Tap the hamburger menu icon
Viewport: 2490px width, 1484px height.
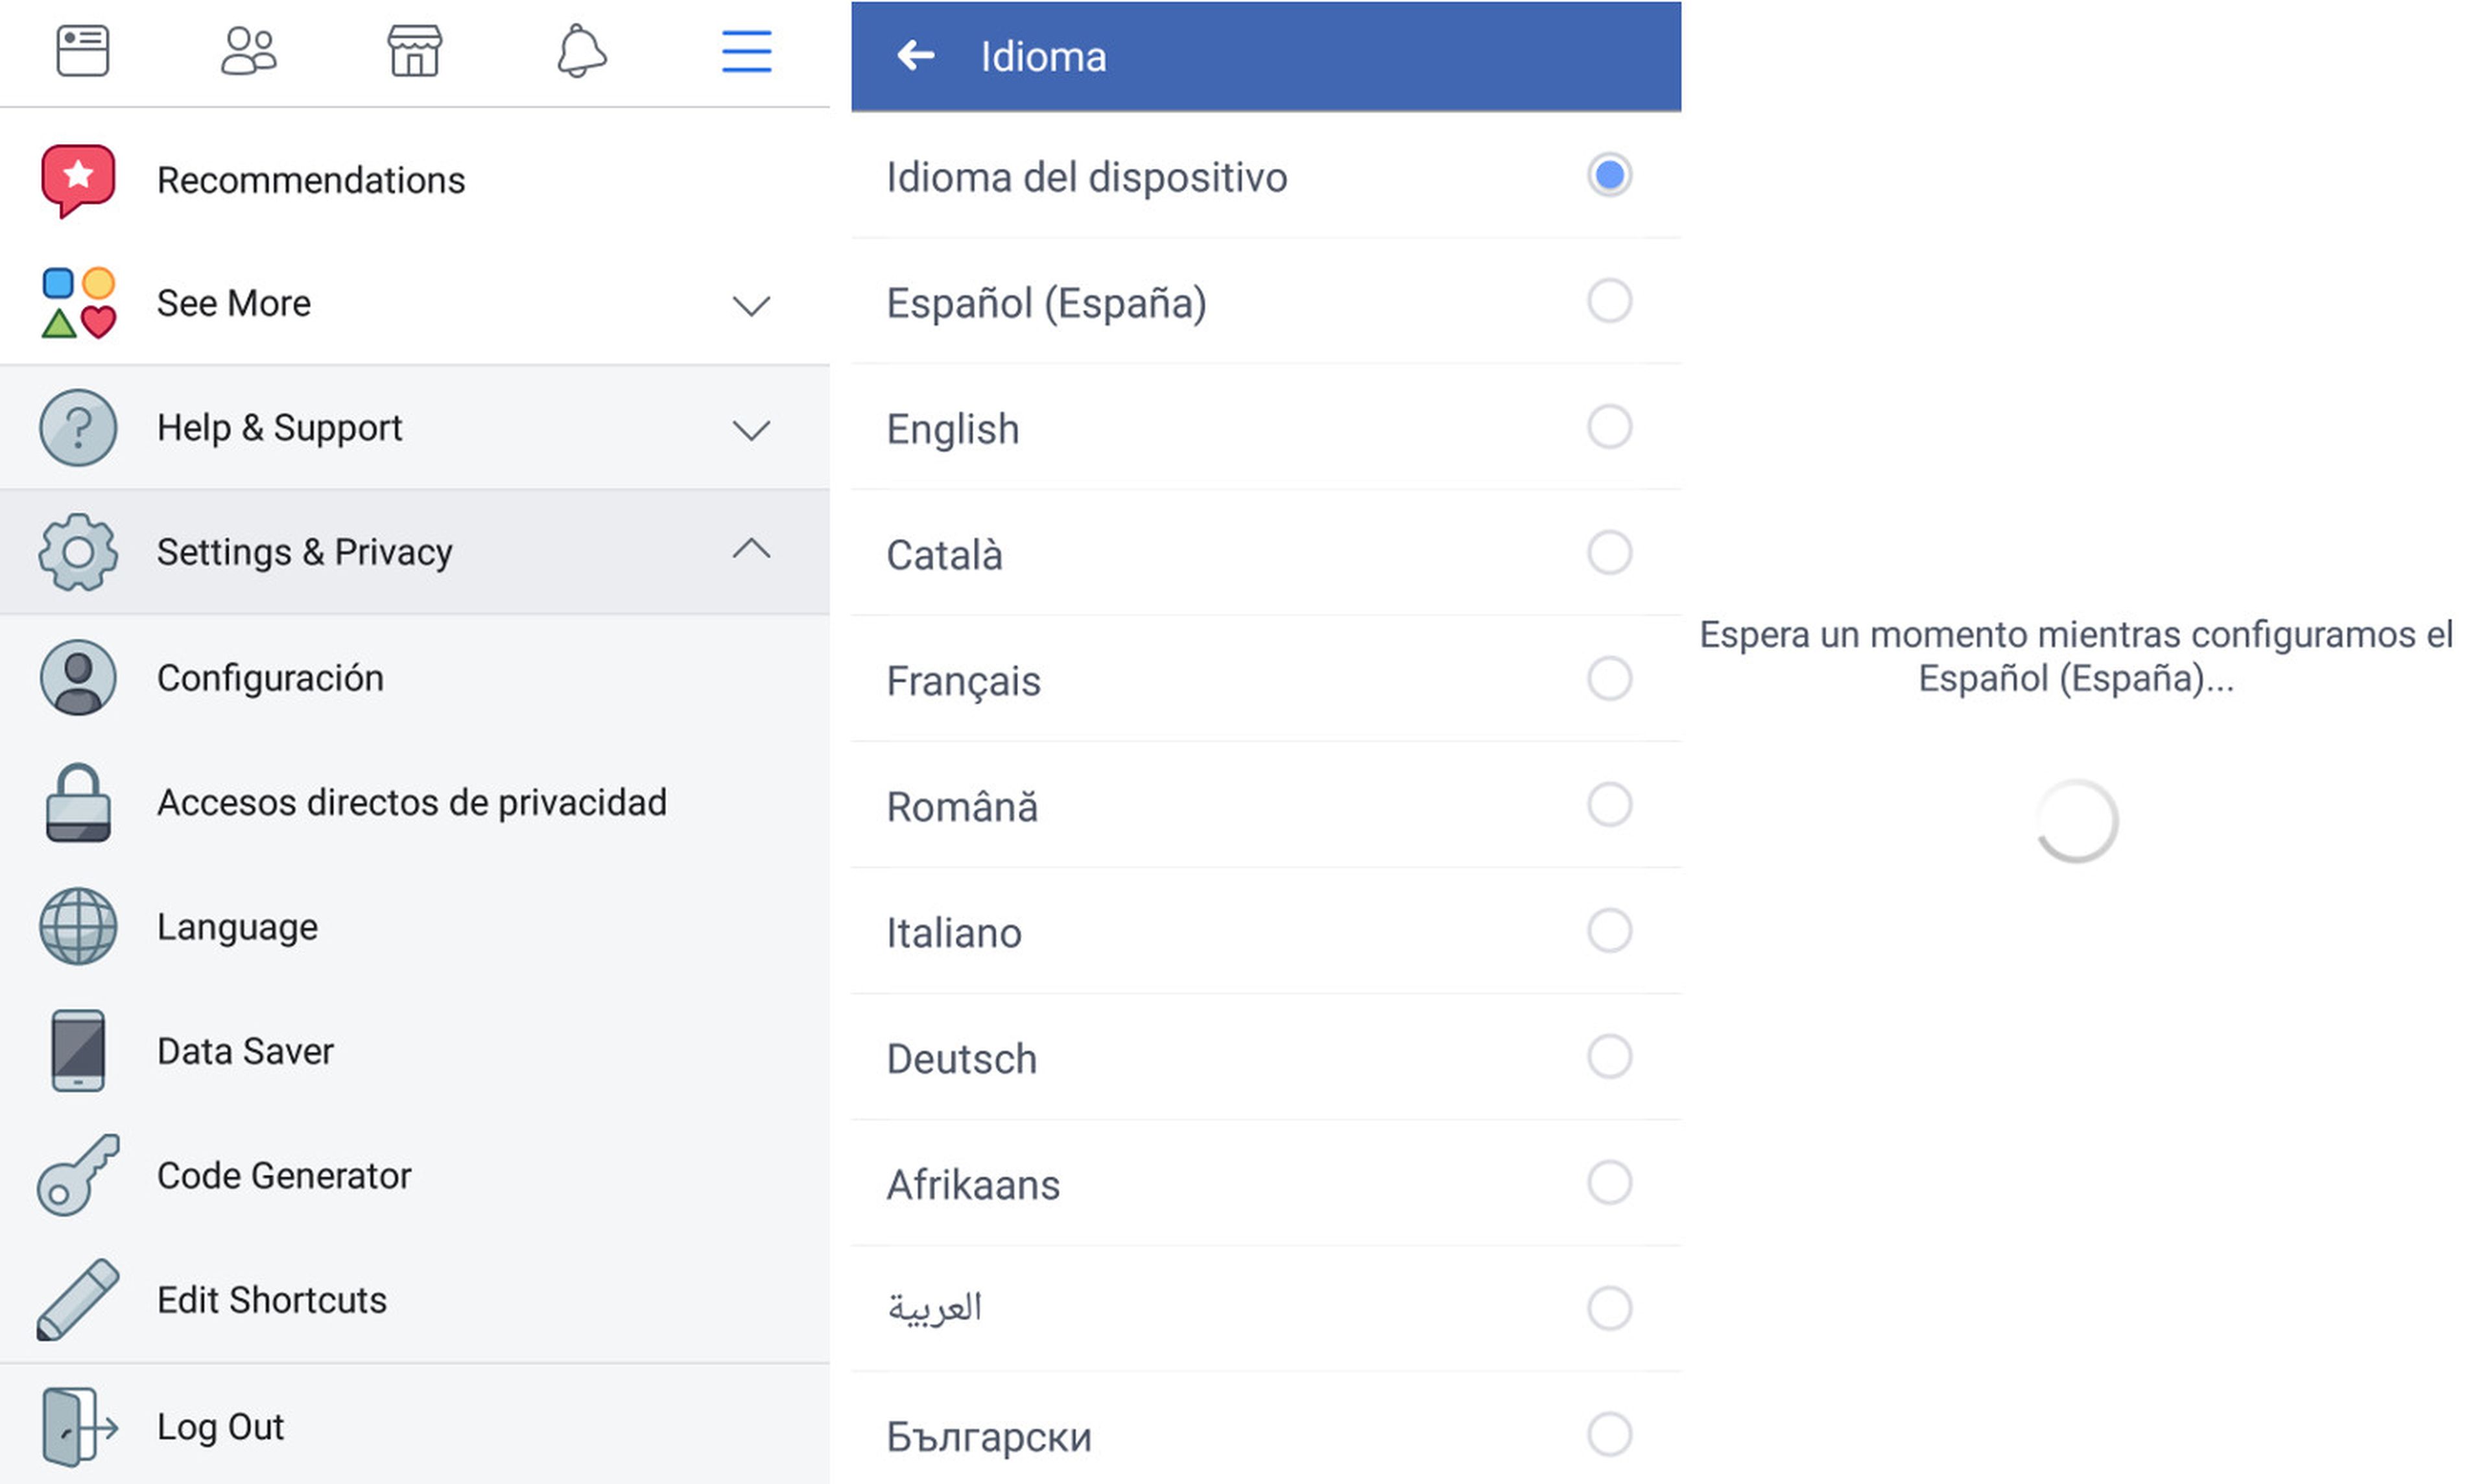point(746,51)
